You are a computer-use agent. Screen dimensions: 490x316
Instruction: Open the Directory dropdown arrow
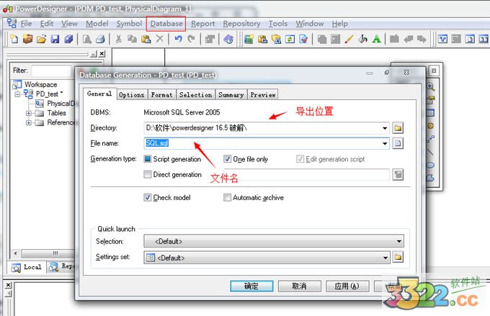[x=385, y=128]
